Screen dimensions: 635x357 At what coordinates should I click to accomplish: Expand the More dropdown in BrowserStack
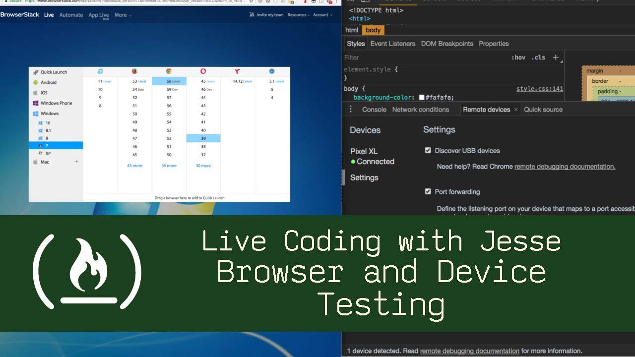pyautogui.click(x=123, y=15)
